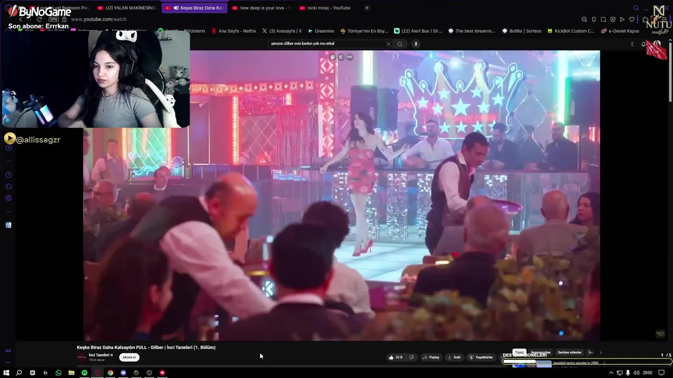
Task: Switch to the UZI YALAN MAKİNESİNDE tab
Action: (126, 8)
